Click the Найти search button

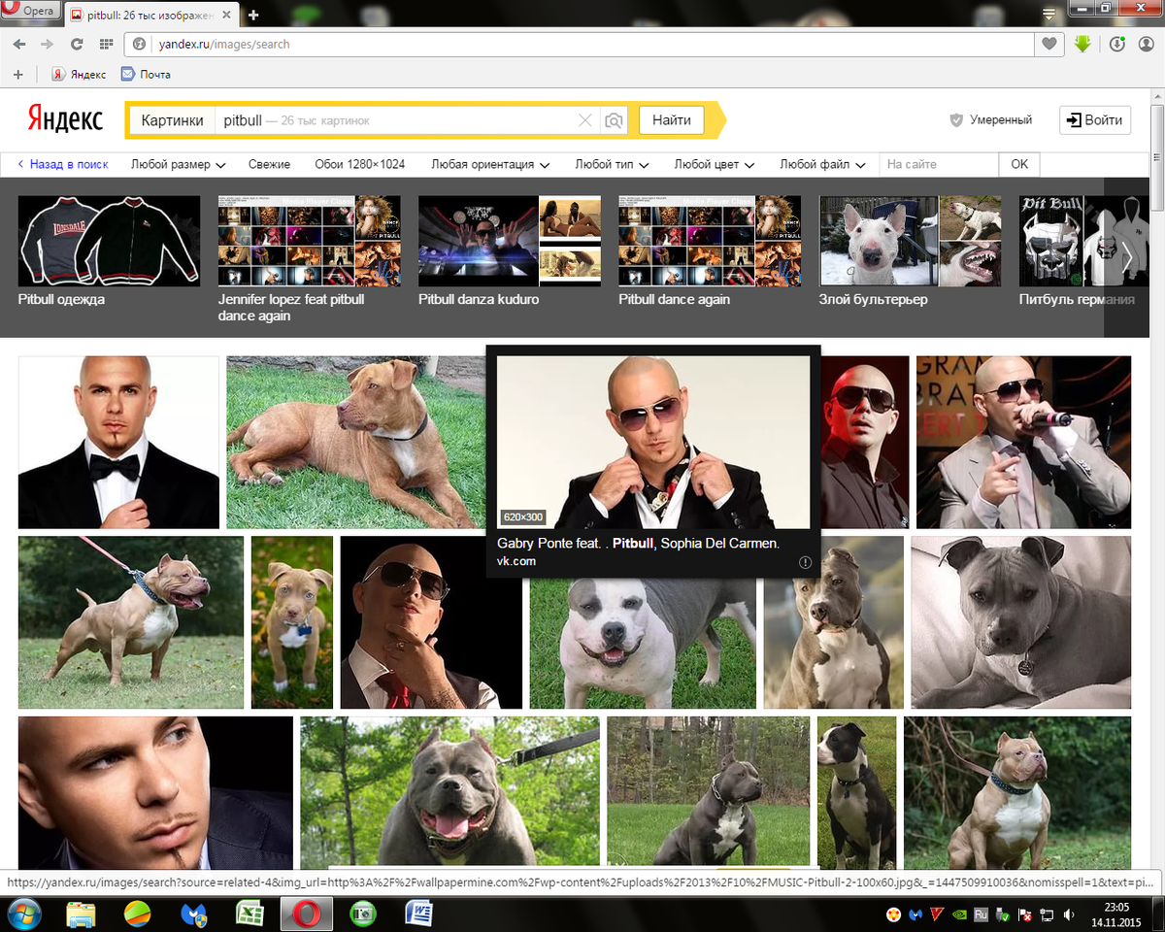(x=672, y=120)
